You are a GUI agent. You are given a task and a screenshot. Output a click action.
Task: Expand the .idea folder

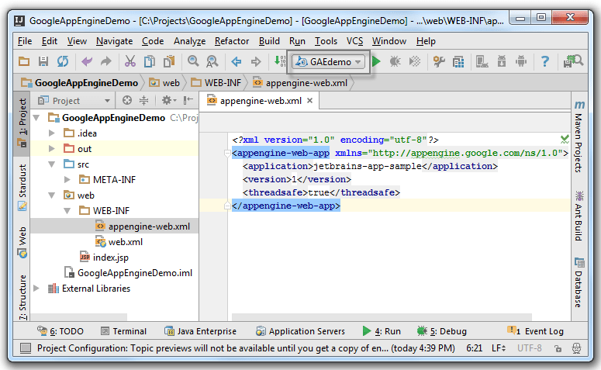52,133
